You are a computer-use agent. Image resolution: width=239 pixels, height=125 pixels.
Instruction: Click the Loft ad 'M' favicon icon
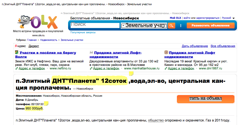point(91,52)
